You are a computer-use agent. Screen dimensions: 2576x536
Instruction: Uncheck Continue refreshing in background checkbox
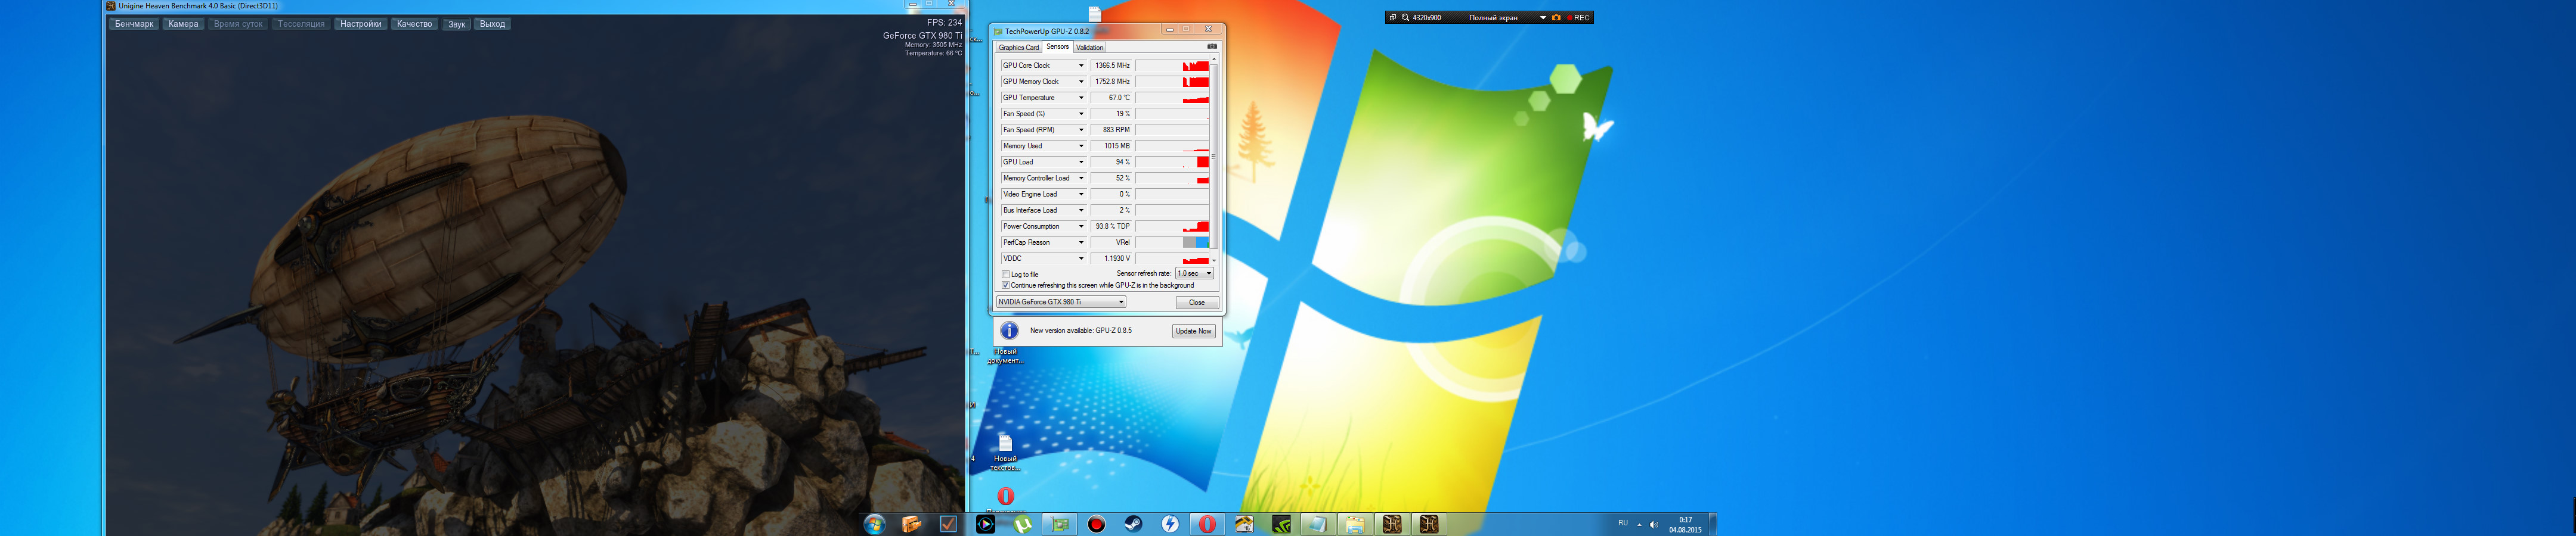[1006, 285]
